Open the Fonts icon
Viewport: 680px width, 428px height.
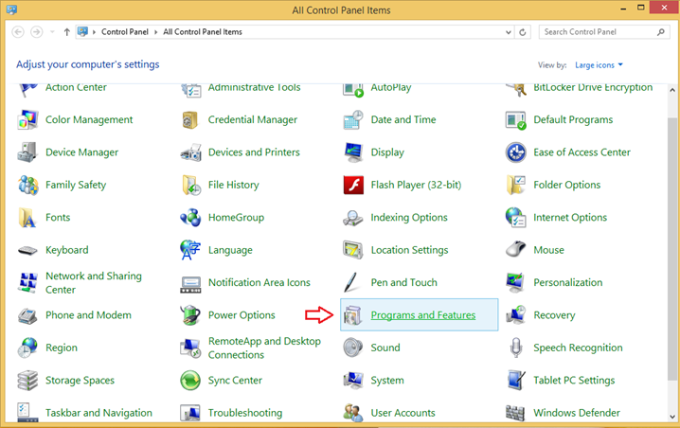click(27, 217)
